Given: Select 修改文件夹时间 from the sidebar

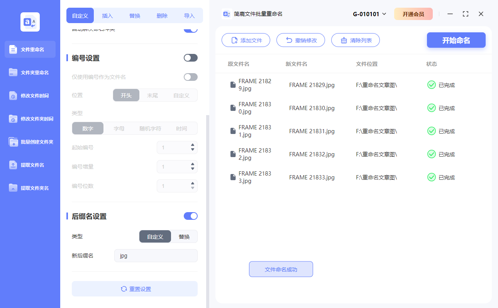Looking at the screenshot, I should 30,119.
